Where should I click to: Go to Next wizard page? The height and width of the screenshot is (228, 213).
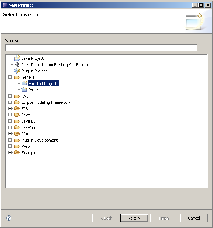tap(134, 218)
